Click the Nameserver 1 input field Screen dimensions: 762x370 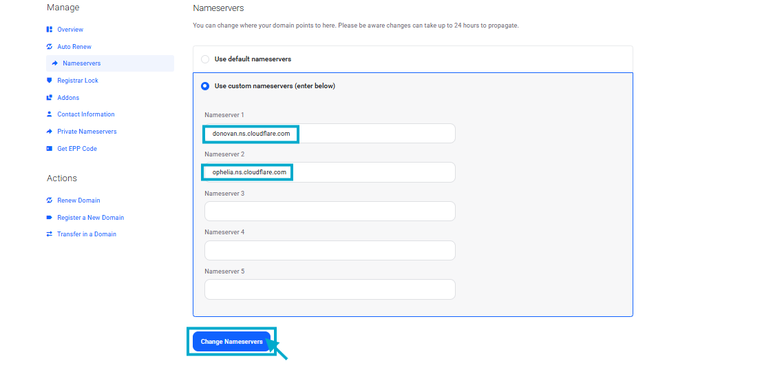[330, 133]
